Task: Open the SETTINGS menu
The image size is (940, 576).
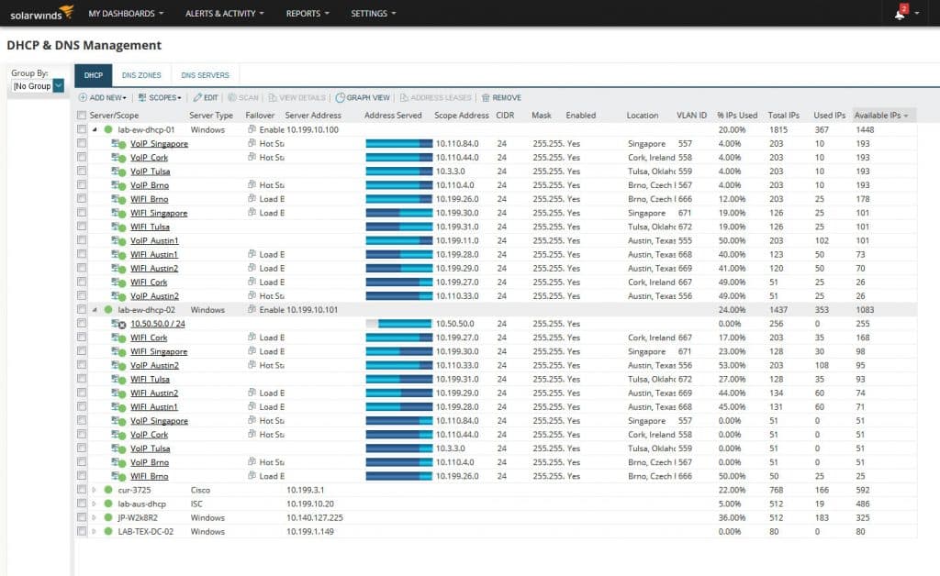Action: pyautogui.click(x=371, y=13)
